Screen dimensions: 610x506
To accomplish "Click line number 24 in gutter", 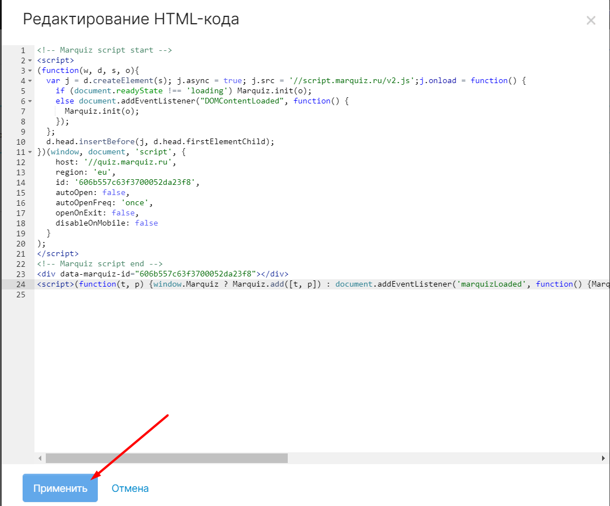I will (x=21, y=284).
